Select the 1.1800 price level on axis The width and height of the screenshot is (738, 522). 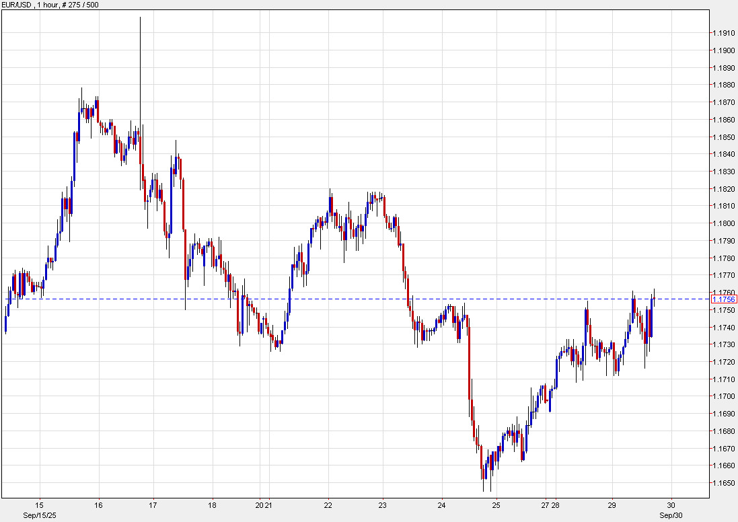tap(724, 223)
